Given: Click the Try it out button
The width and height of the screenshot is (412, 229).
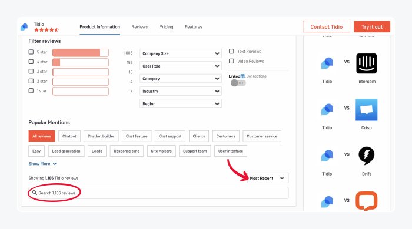Looking at the screenshot, I should 372,27.
